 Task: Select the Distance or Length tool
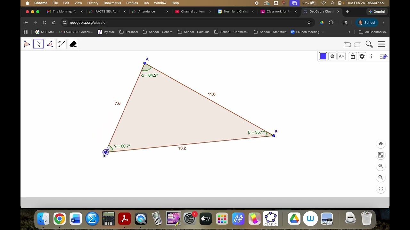61,44
